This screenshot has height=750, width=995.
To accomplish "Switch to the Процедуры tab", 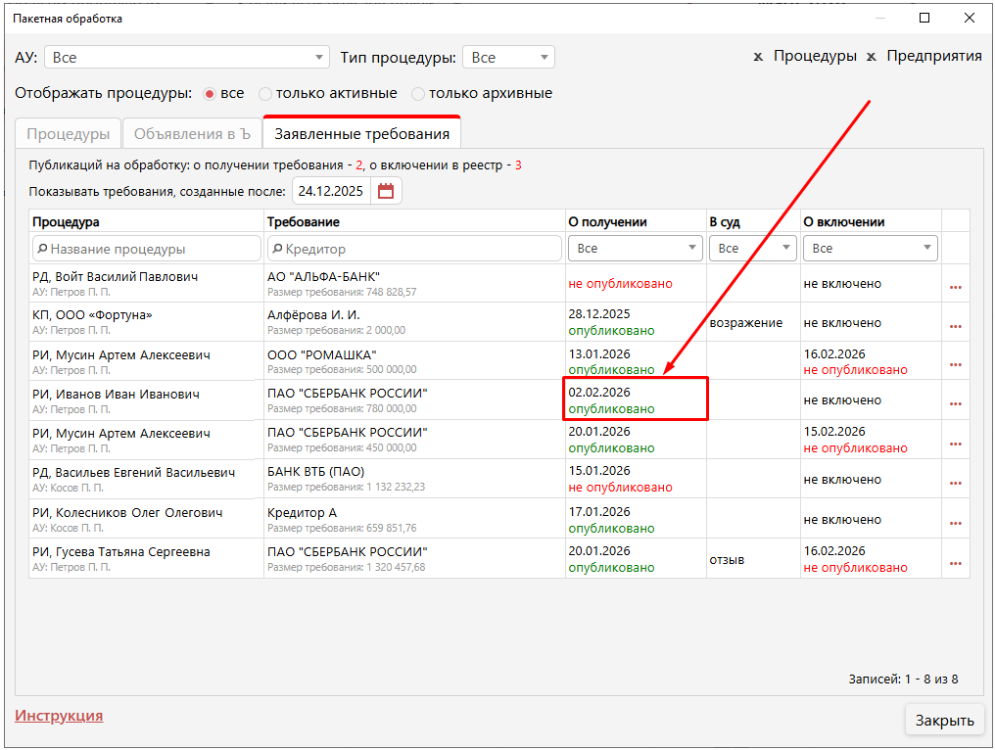I will pos(68,134).
